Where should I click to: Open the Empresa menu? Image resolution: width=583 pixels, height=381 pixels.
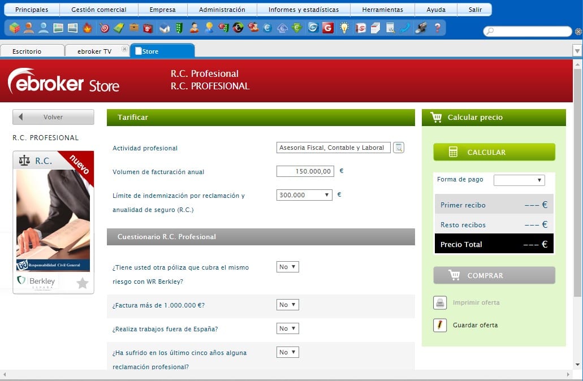162,10
